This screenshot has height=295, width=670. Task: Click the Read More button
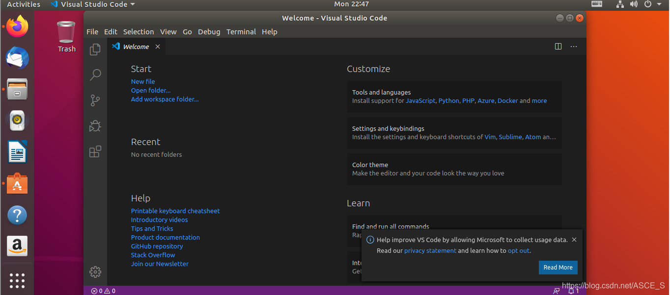tap(558, 268)
